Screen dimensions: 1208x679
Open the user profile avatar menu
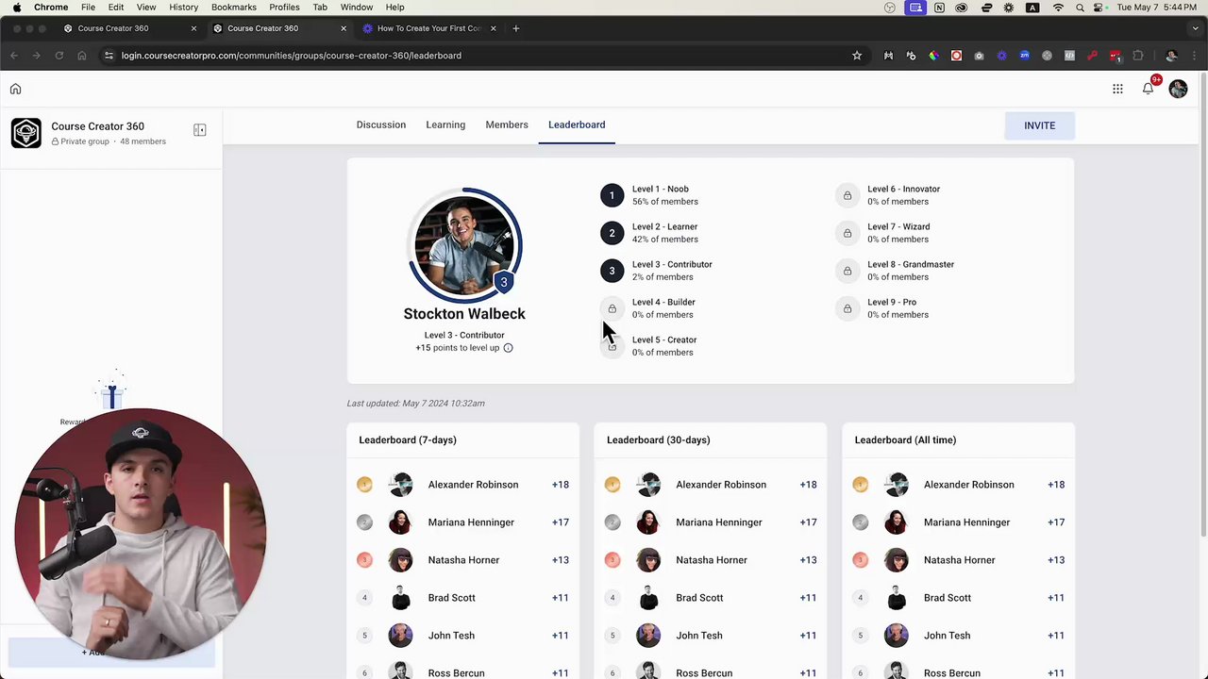pos(1178,89)
